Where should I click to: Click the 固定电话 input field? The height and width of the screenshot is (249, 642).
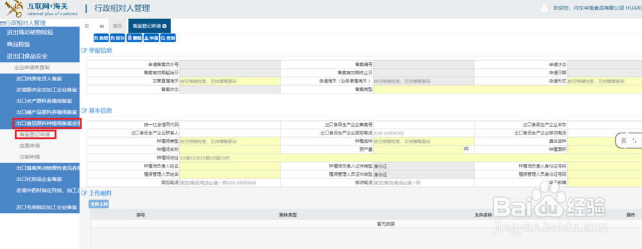click(x=230, y=183)
